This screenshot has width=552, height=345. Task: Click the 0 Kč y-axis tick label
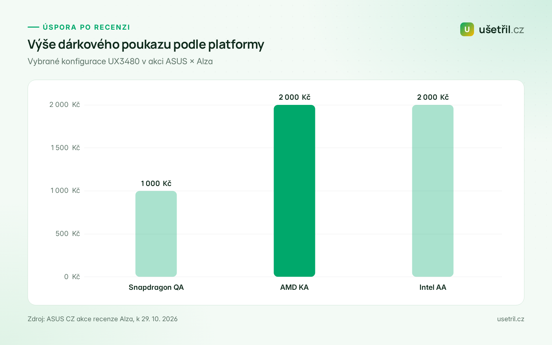pyautogui.click(x=72, y=277)
